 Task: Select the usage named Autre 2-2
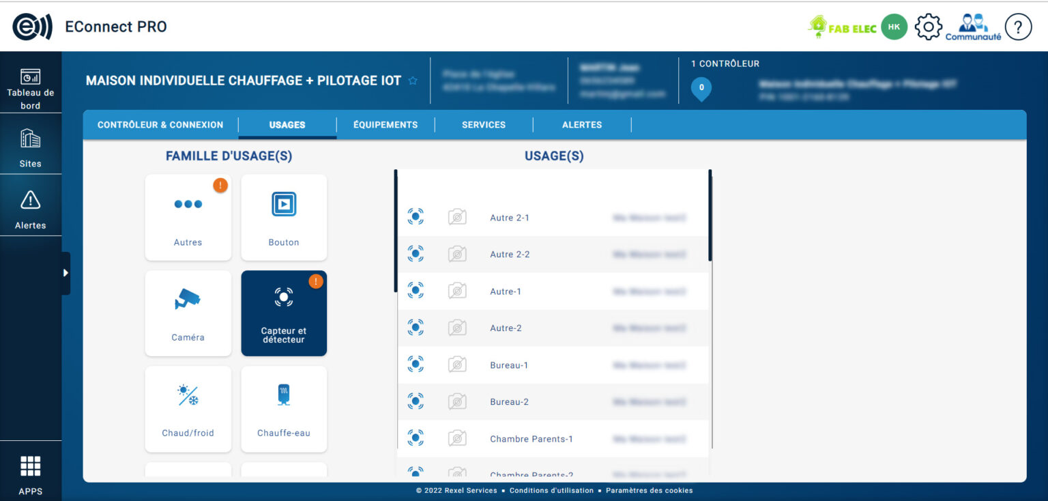(510, 255)
